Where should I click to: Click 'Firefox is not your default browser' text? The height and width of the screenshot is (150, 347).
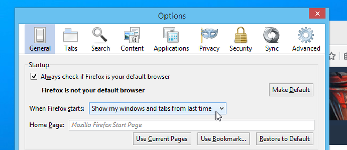[x=93, y=90]
